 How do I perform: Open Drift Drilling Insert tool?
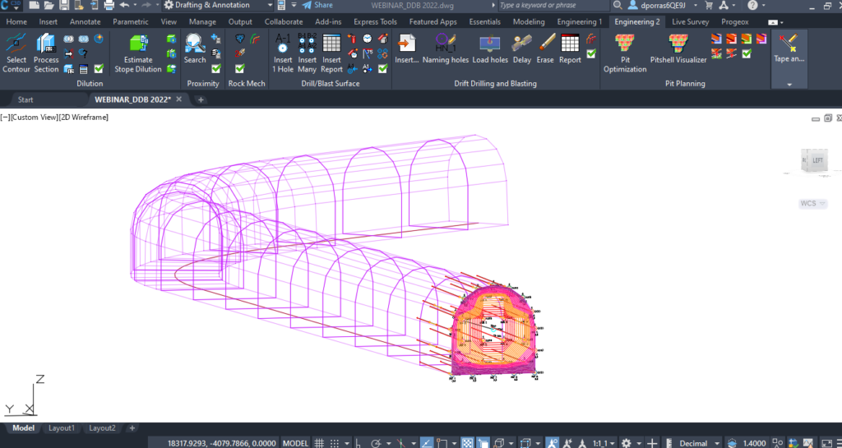coord(406,48)
